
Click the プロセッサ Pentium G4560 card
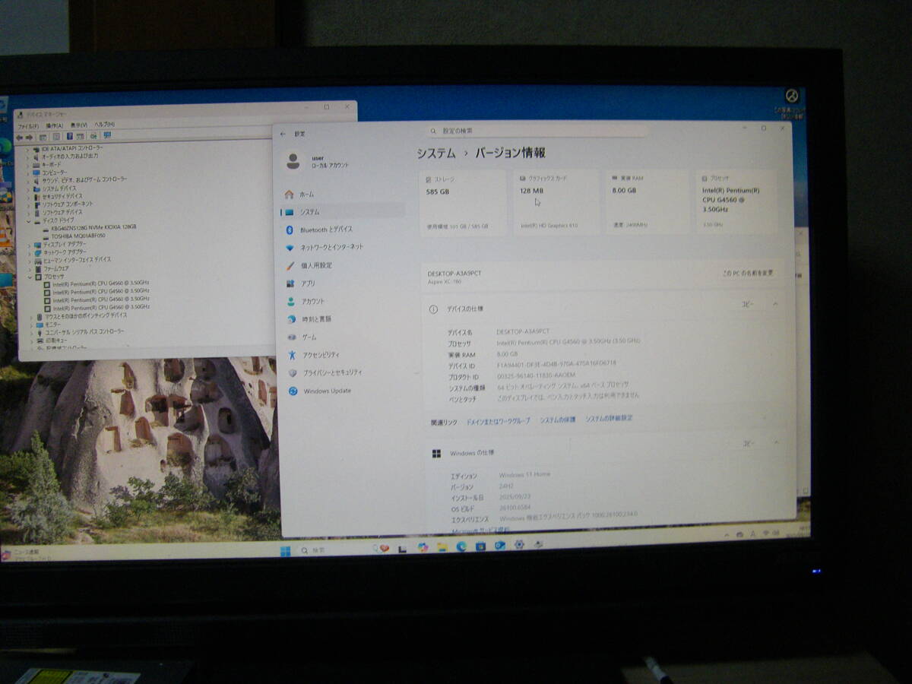(x=736, y=201)
